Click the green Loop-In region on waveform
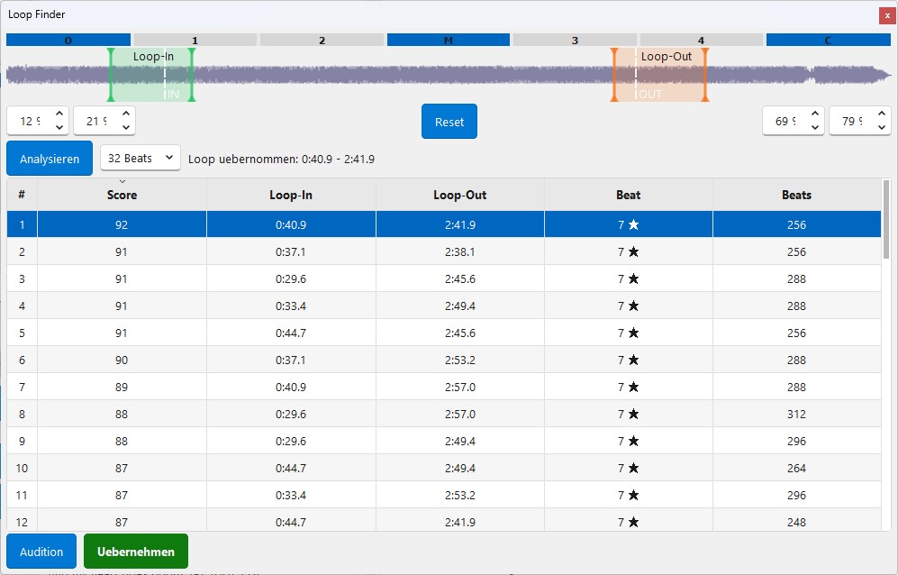This screenshot has height=575, width=898. (152, 76)
